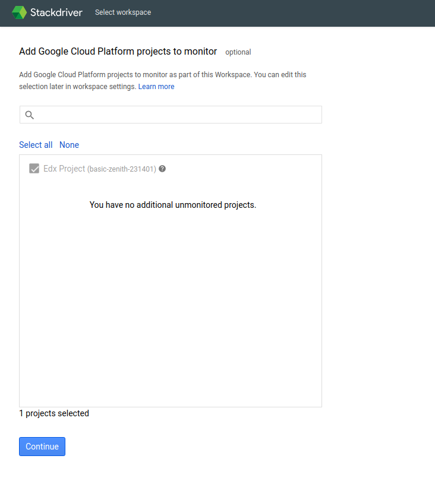Image resolution: width=435 pixels, height=481 pixels.
Task: Click the optional label beside the heading
Action: (238, 52)
